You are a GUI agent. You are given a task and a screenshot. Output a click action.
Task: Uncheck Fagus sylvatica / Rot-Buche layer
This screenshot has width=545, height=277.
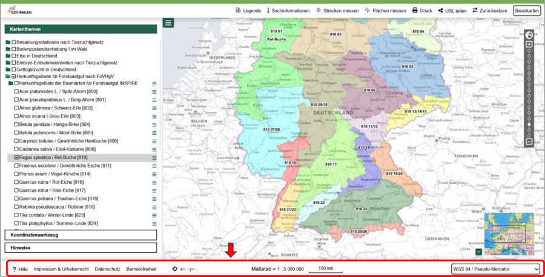click(x=16, y=158)
